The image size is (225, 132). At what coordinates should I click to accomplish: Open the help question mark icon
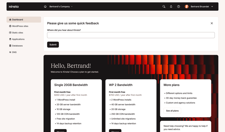coord(179,6)
